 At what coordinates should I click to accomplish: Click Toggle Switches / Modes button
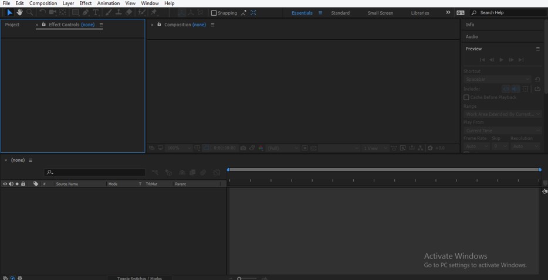click(139, 278)
